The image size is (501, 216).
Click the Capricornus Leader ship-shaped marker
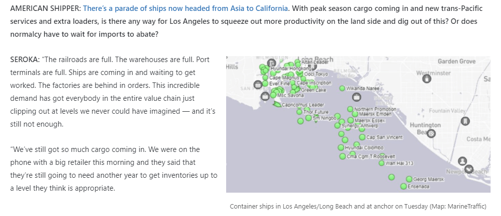pos(277,104)
